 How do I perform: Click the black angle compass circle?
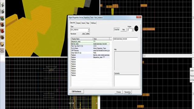click(x=136, y=28)
